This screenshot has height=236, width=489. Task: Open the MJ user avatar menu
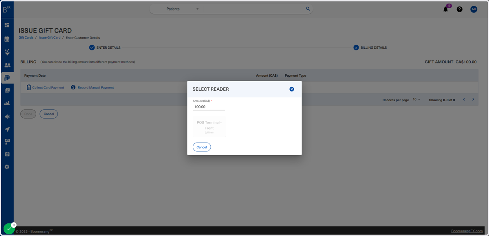click(474, 9)
